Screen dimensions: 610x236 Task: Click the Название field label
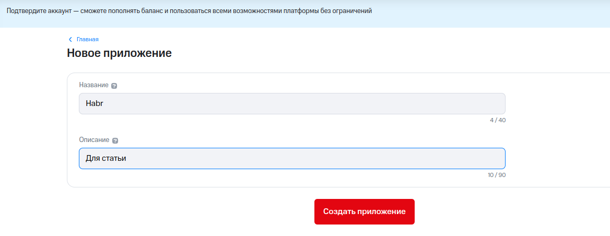(x=93, y=85)
